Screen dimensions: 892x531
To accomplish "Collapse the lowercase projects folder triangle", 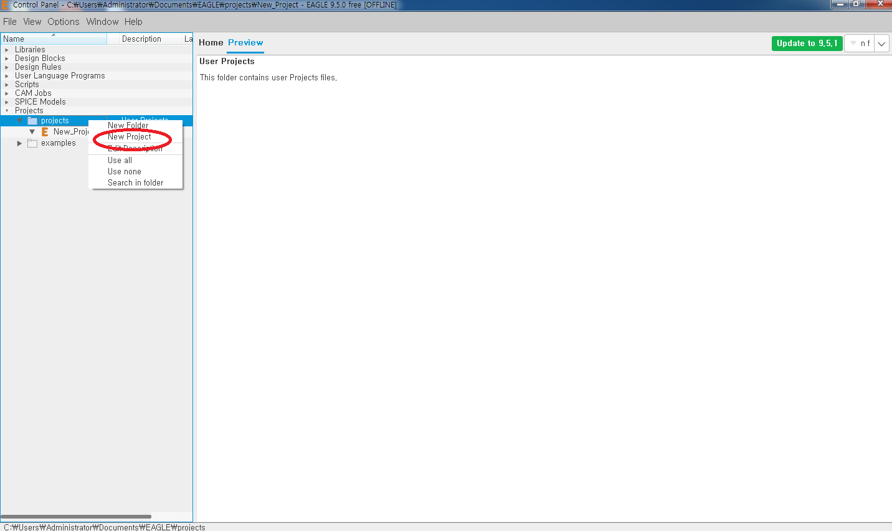I will tap(19, 121).
